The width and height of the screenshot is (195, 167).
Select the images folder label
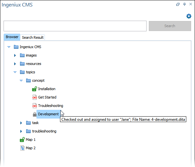(31, 55)
